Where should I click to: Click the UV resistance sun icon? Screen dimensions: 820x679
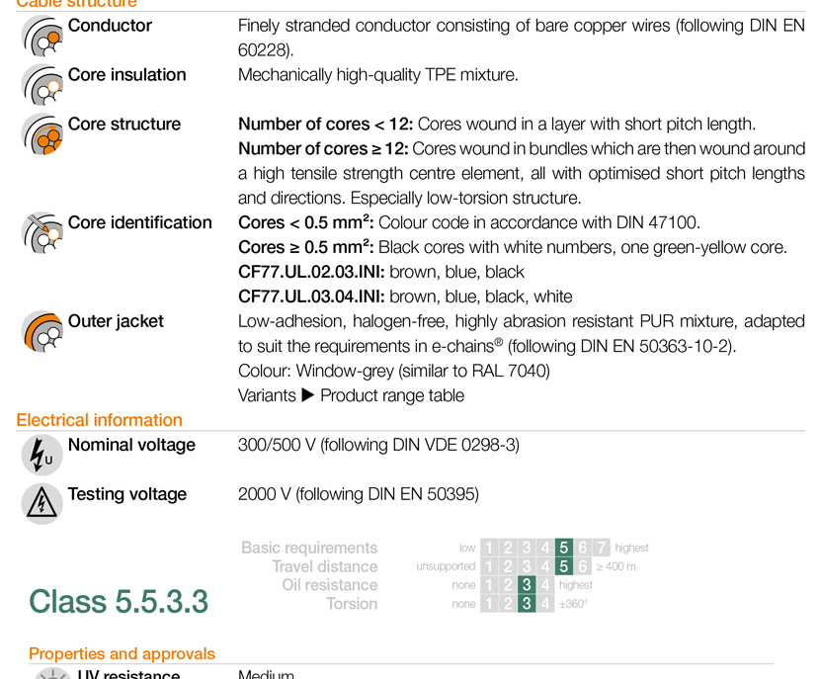pyautogui.click(x=52, y=673)
